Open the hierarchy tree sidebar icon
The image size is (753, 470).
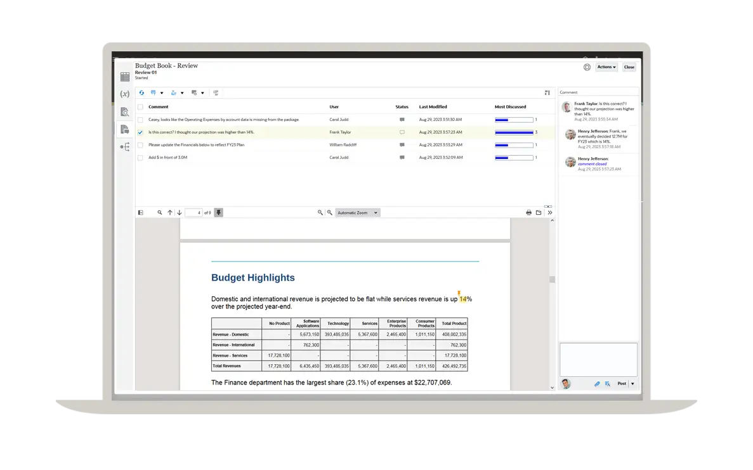tap(125, 147)
